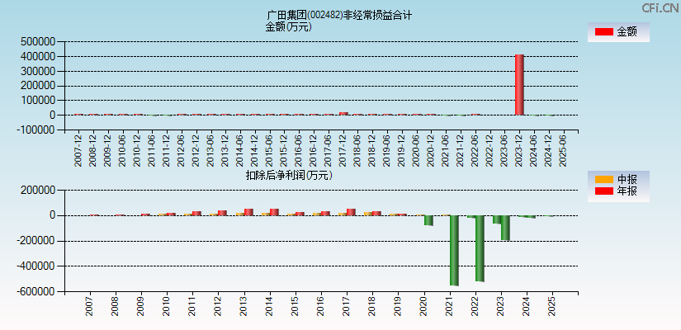Click the red 金额 legend swatch
Viewport: 681px width, 330px height.
(x=603, y=31)
